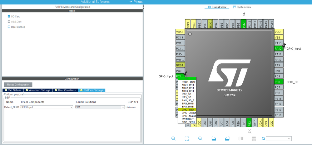Zoom in on the chip pinout

tap(173, 138)
